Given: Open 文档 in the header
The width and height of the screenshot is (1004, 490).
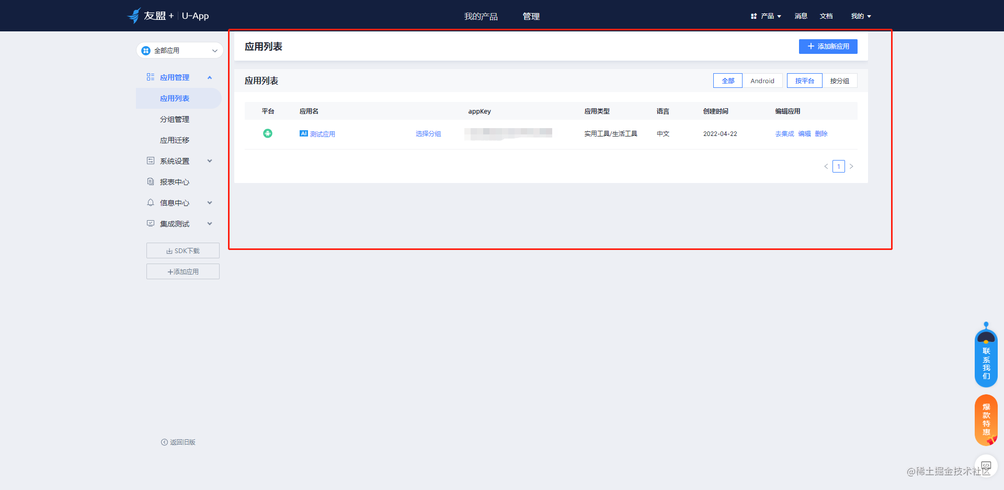Looking at the screenshot, I should 826,16.
